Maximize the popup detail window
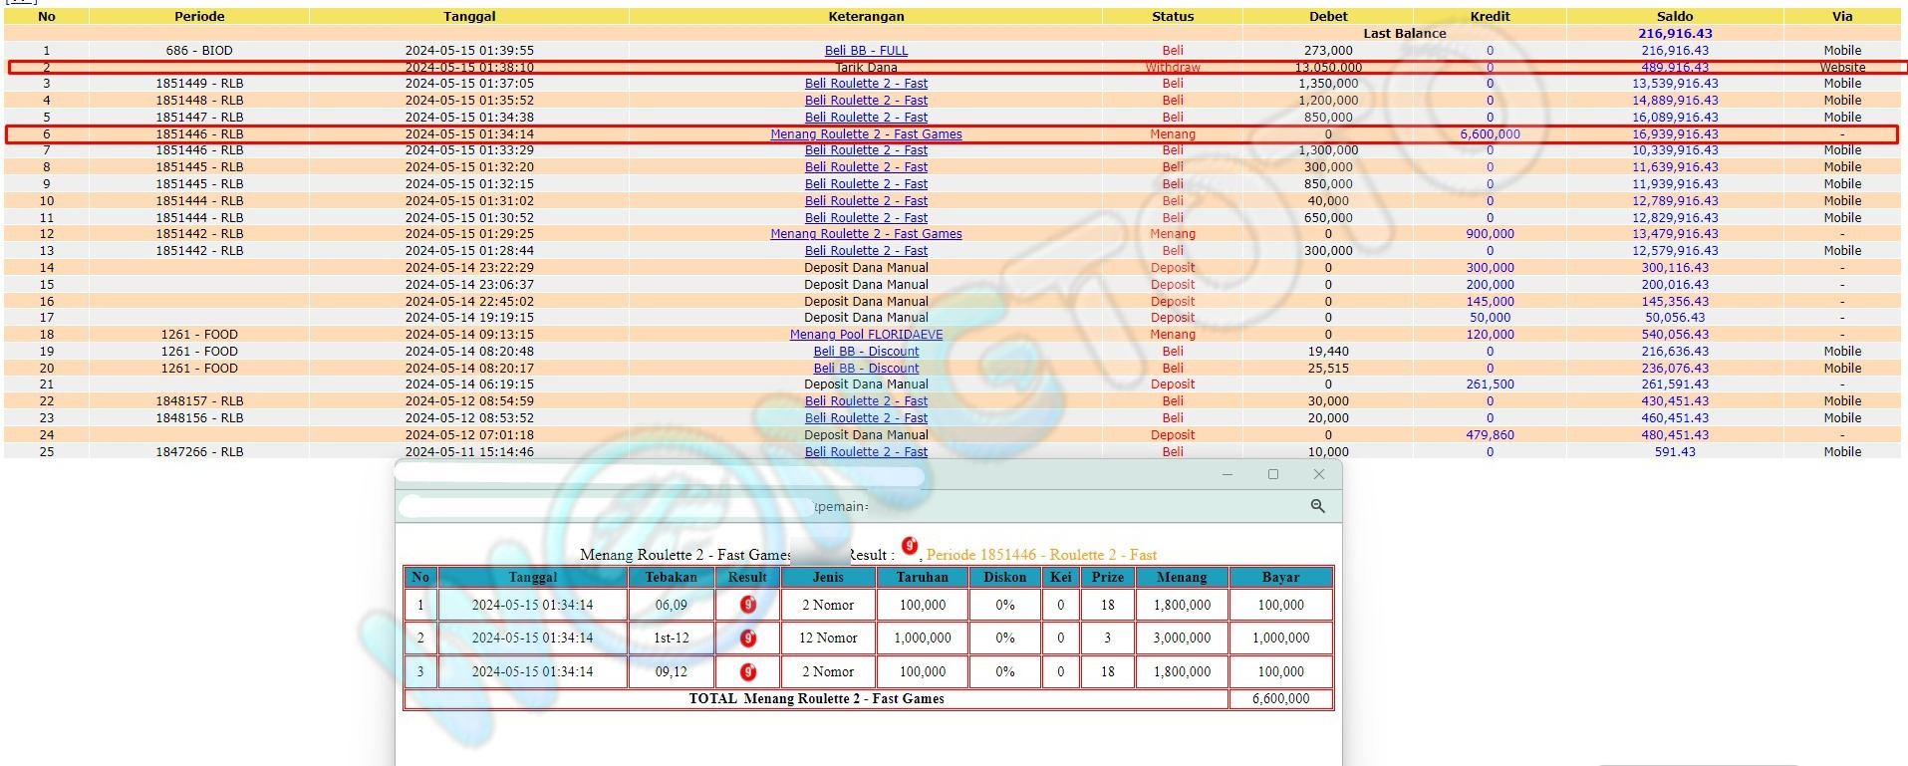Viewport: 1908px width, 766px height. coord(1272,474)
